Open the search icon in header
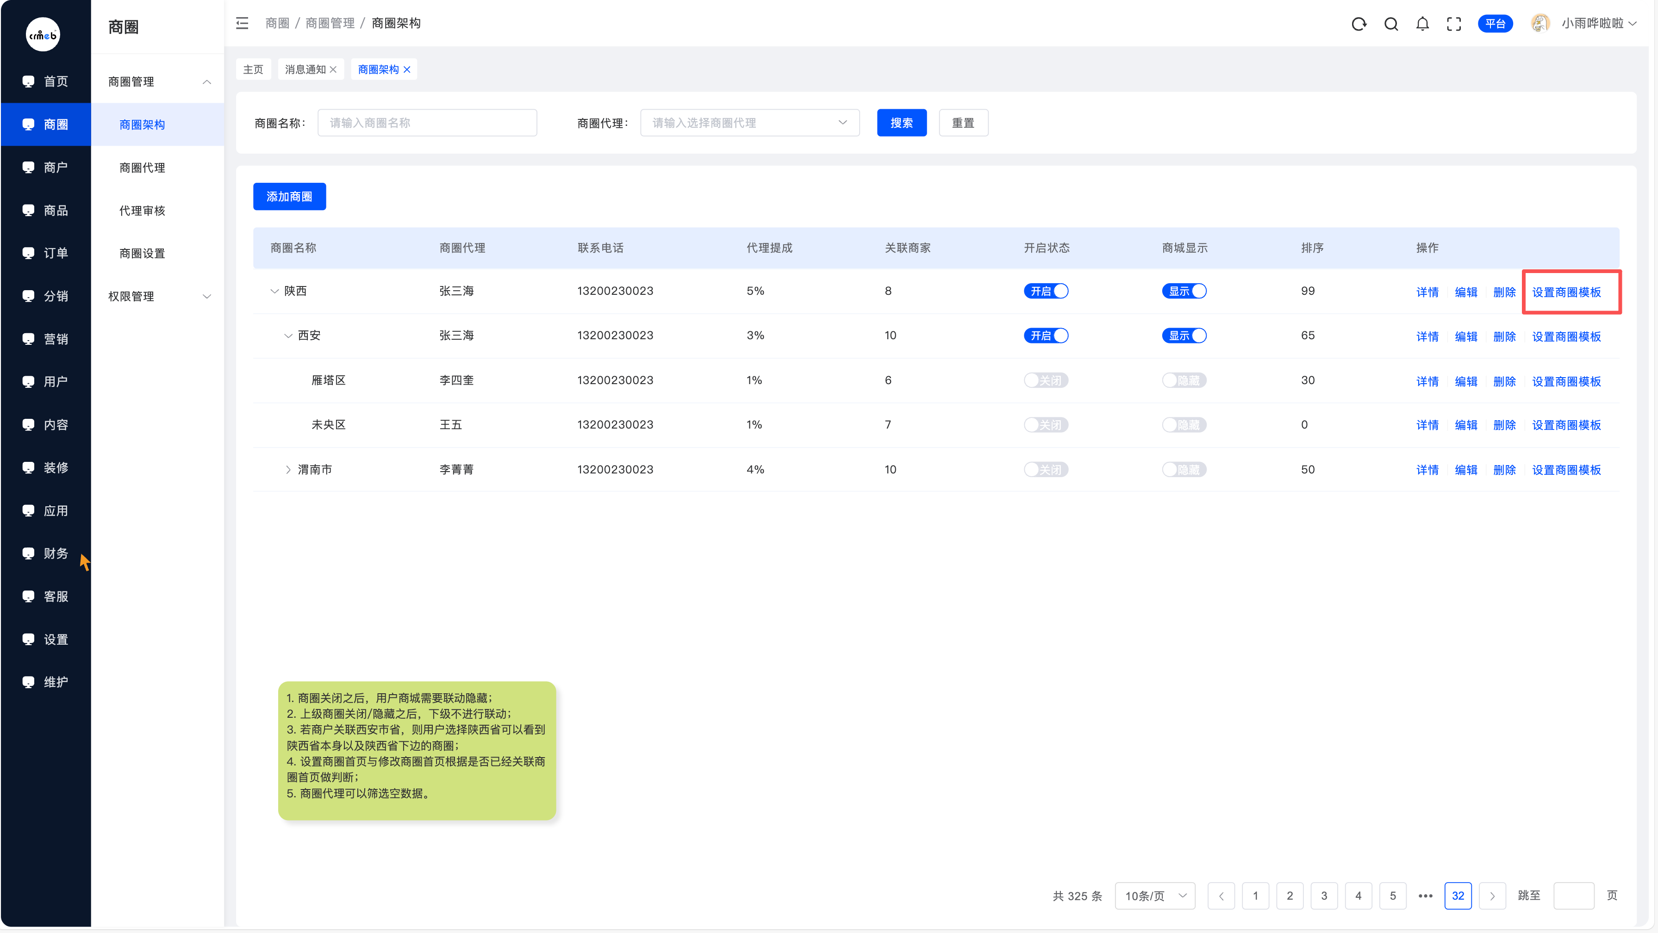Image resolution: width=1658 pixels, height=933 pixels. coord(1391,24)
